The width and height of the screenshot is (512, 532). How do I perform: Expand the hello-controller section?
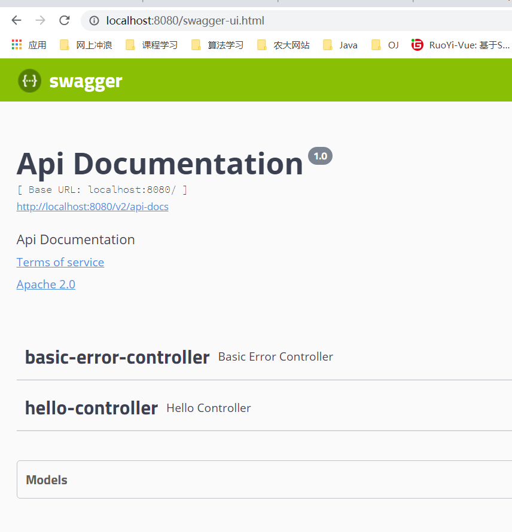pos(92,408)
